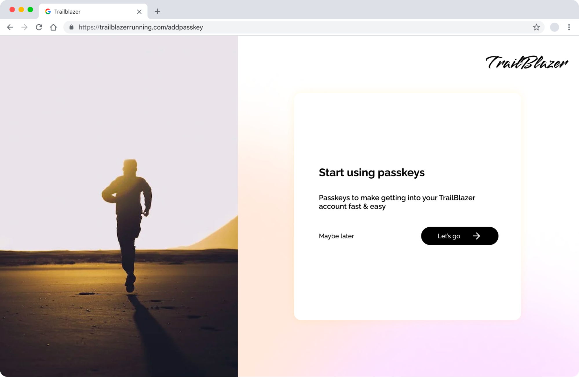Click 'Maybe later' to skip passkey setup
This screenshot has height=377, width=579.
tap(336, 236)
